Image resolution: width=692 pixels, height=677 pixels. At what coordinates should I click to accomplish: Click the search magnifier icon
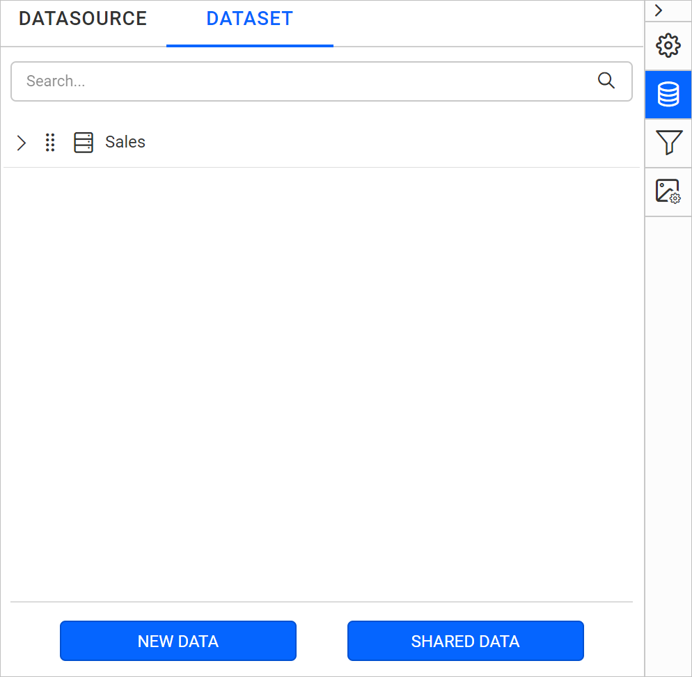tap(606, 81)
